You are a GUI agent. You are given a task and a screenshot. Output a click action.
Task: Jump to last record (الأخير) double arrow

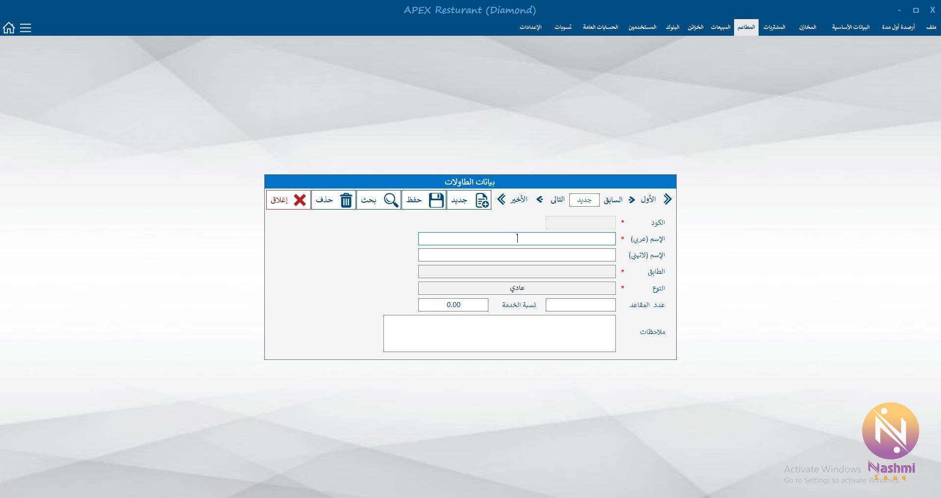pyautogui.click(x=502, y=199)
